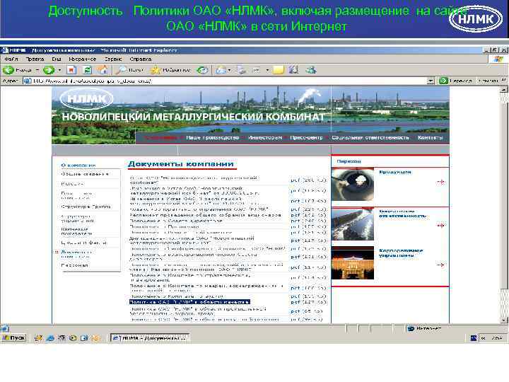Click the language indicator icon in system tray
The width and height of the screenshot is (509, 382).
pyautogui.click(x=474, y=338)
